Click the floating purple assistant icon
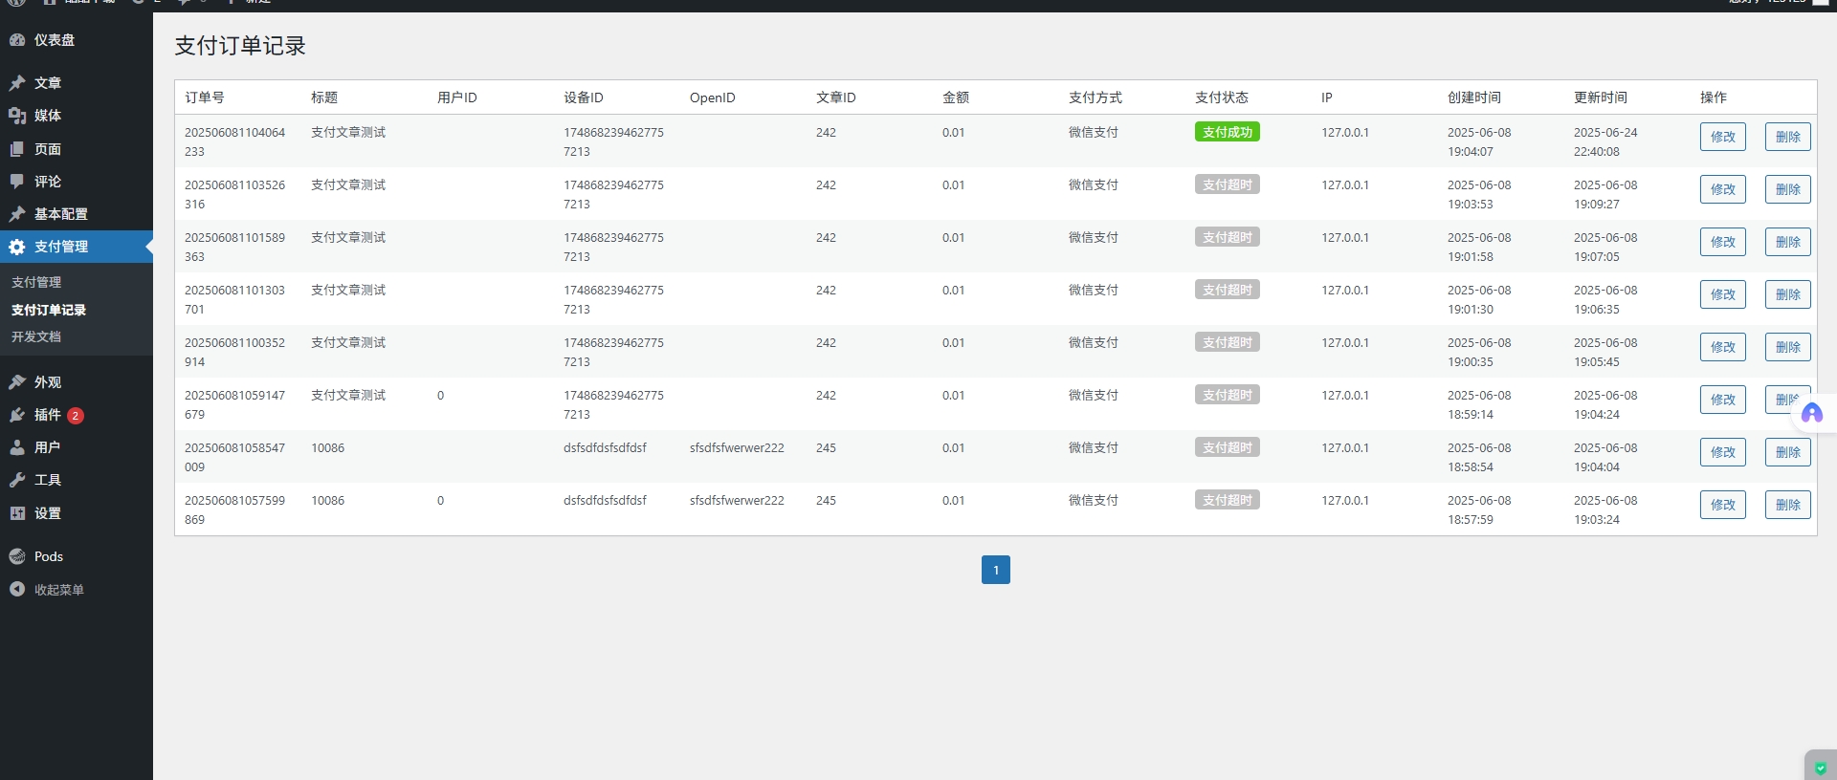 1811,413
